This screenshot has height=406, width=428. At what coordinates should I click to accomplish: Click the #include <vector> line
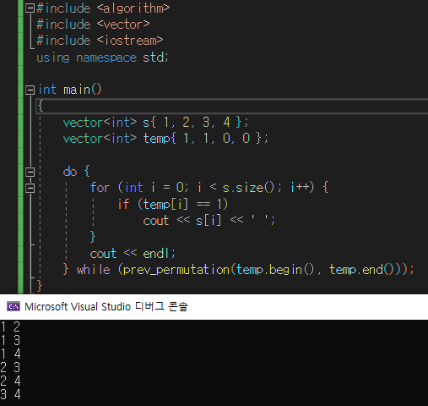[93, 25]
